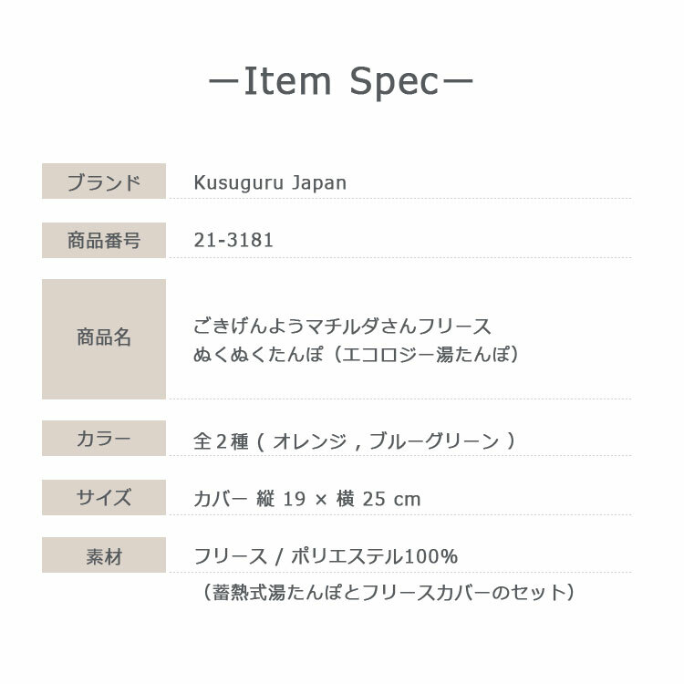Select the 商品番号 label cell

click(104, 241)
